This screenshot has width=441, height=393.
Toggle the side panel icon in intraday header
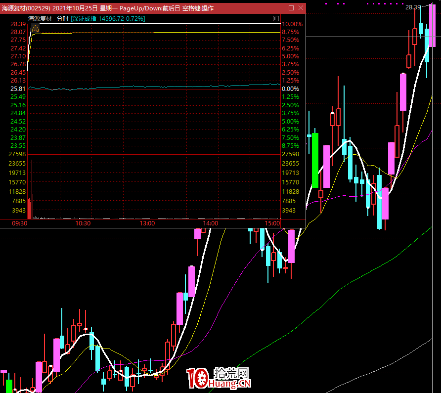click(276, 19)
